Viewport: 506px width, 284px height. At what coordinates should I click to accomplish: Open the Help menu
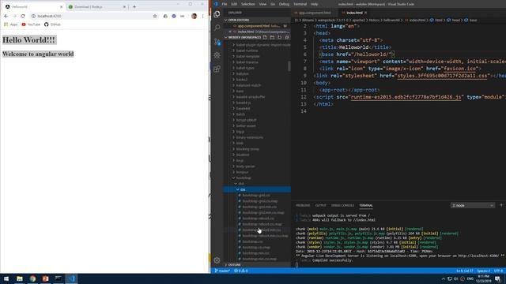click(314, 4)
